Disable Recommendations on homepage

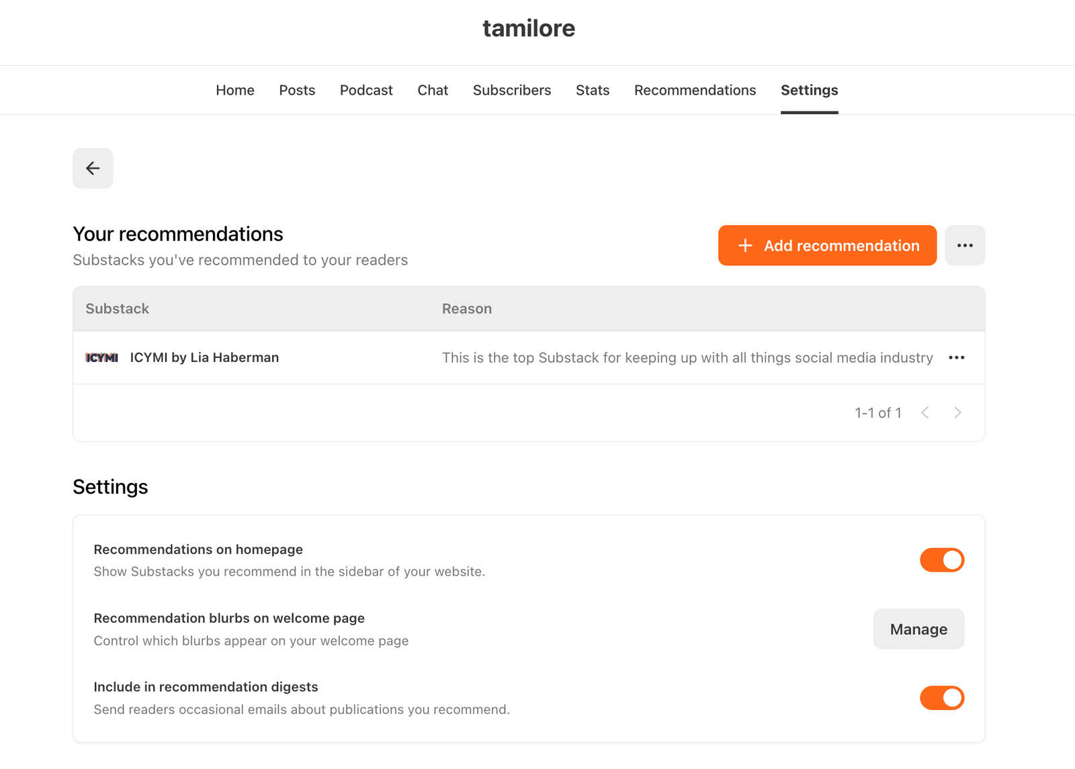coord(942,559)
